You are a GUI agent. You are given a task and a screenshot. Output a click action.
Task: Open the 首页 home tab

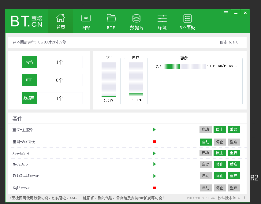[61, 21]
